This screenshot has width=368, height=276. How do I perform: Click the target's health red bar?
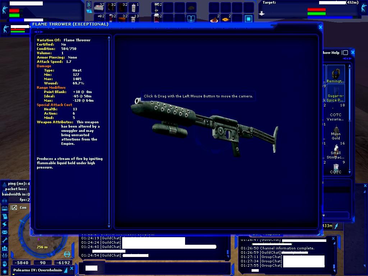coord(316,10)
